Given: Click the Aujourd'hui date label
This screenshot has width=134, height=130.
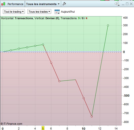Looking at the screenshot, I should coord(68,12).
